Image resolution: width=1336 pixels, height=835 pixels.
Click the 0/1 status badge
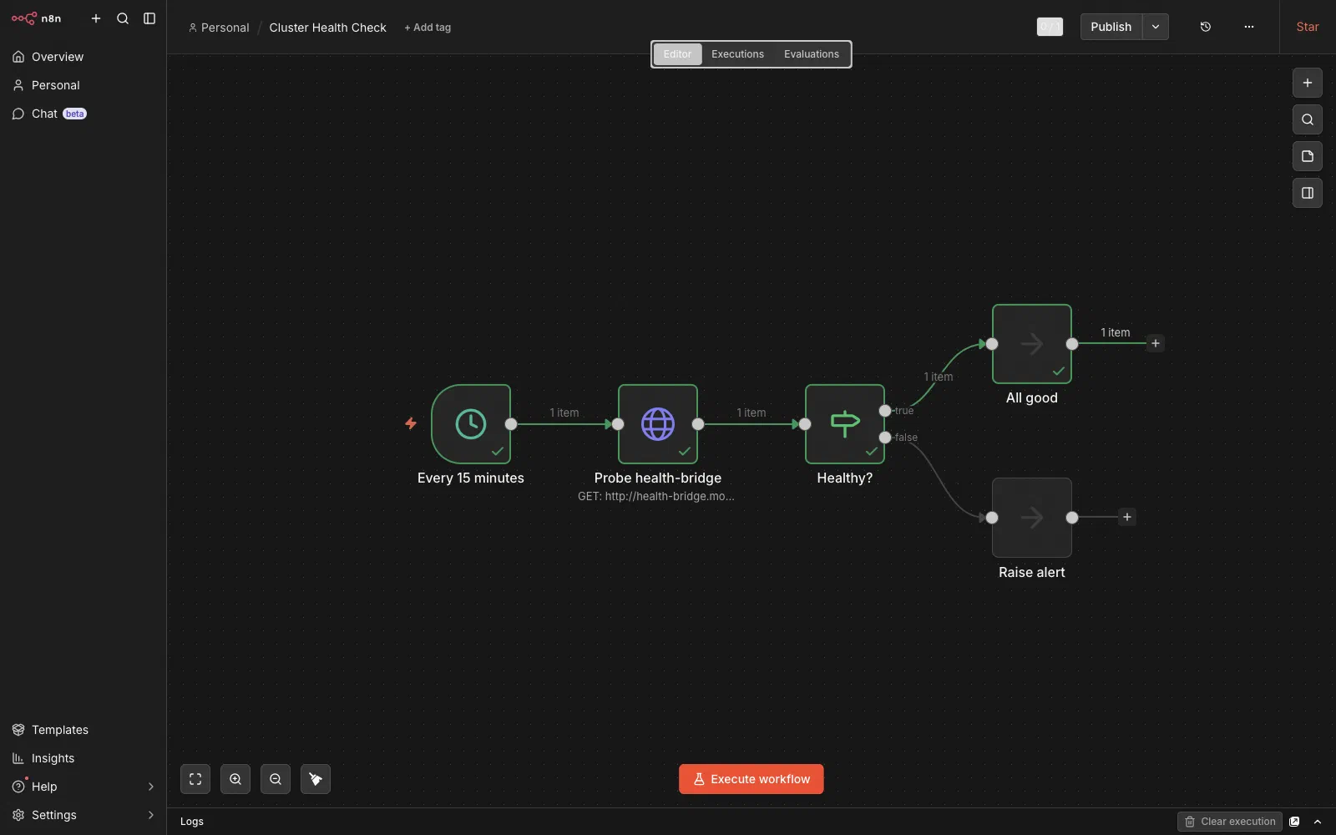coord(1050,27)
